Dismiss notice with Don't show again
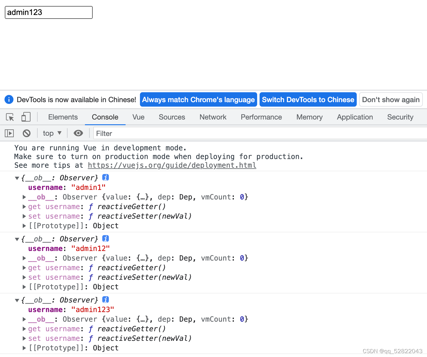 (x=391, y=99)
